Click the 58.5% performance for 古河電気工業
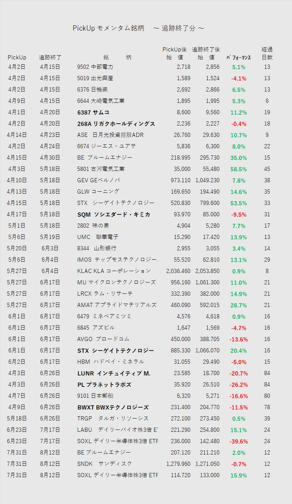The image size is (292, 504). 239,169
